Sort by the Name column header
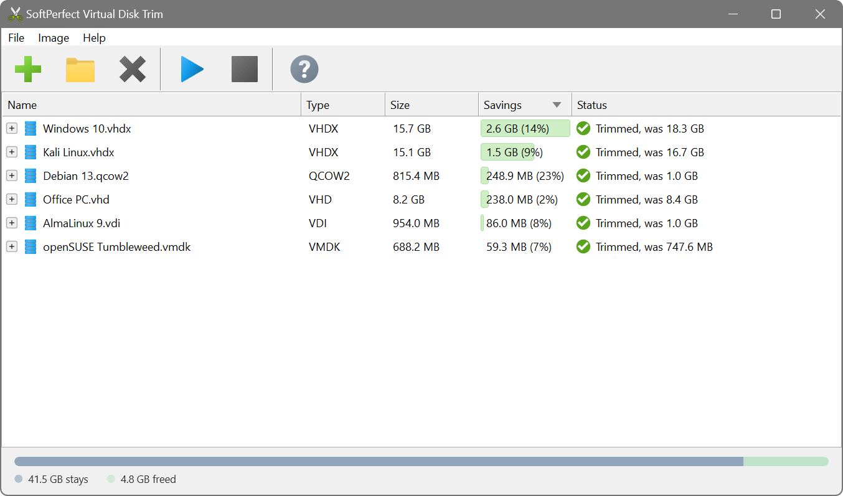Screen dimensions: 843x496 152,105
